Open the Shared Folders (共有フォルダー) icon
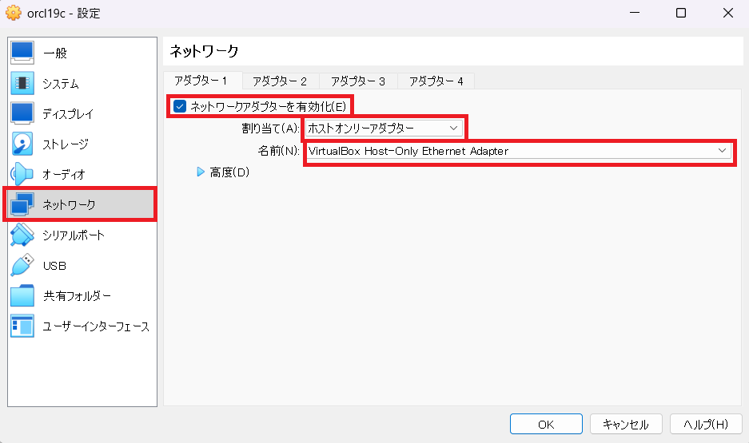Viewport: 749px width, 443px height. [22, 295]
